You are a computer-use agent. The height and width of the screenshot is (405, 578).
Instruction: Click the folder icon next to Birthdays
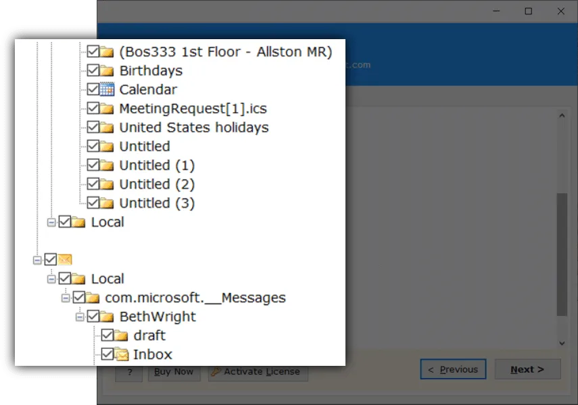click(107, 70)
